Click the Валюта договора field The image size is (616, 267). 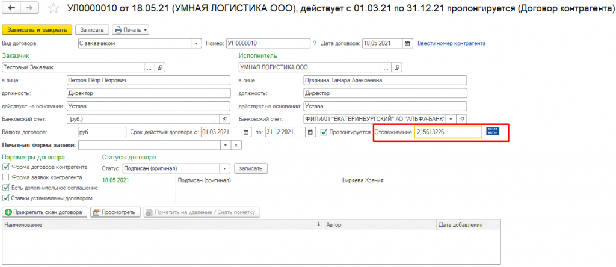tap(102, 132)
